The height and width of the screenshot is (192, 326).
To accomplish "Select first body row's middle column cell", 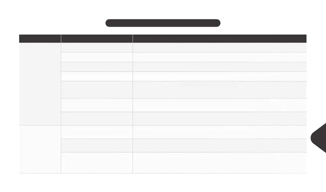I will 97,48.
